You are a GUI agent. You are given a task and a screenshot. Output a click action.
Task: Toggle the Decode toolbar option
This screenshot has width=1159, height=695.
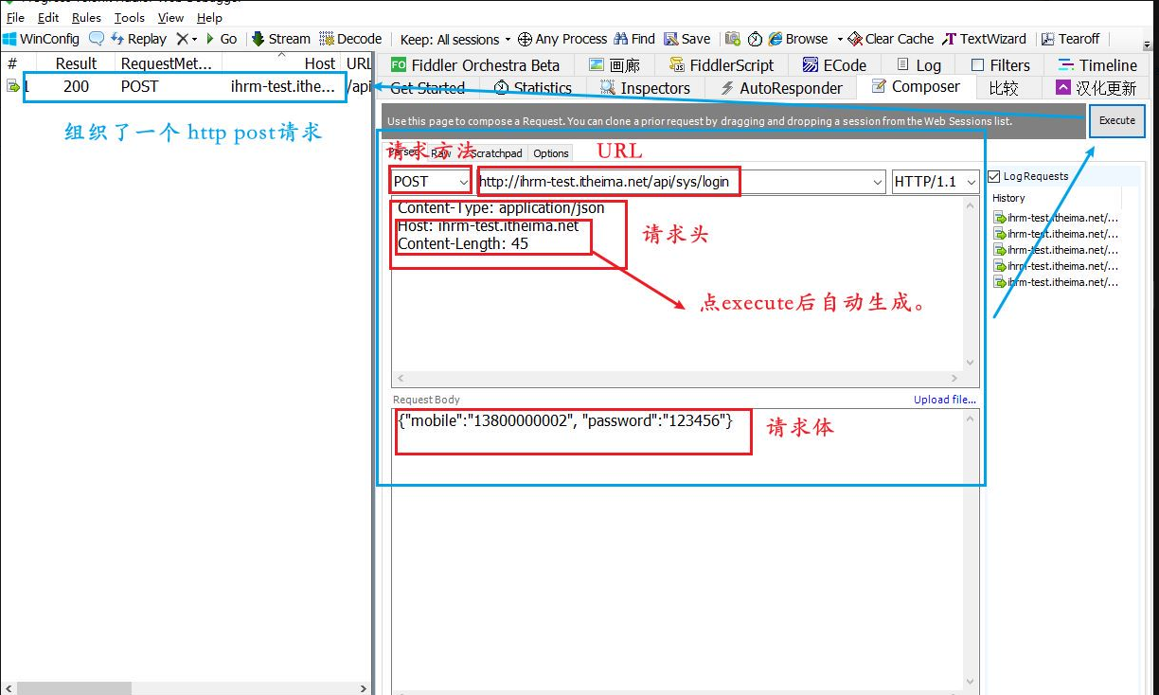pos(350,39)
